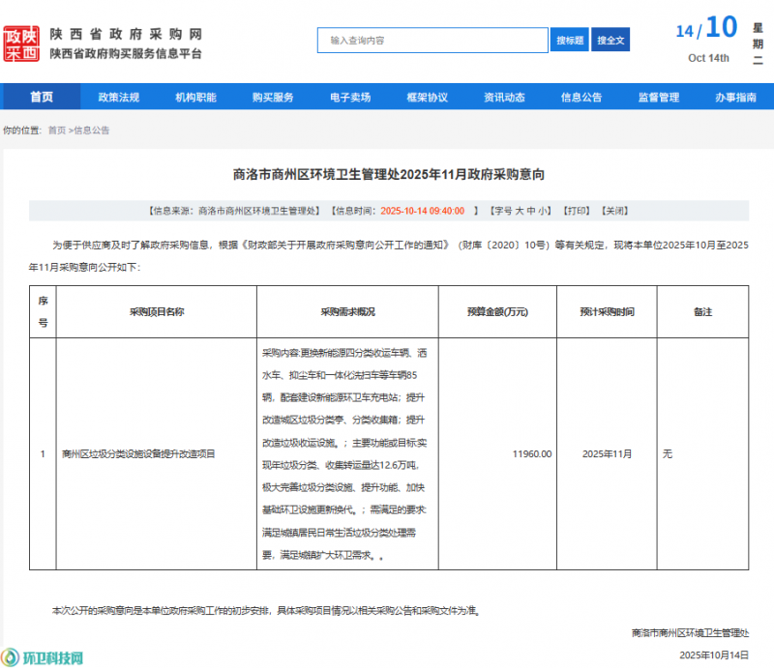The height and width of the screenshot is (668, 774).
Task: Select 购买服务 in the navigation bar
Action: 273,98
